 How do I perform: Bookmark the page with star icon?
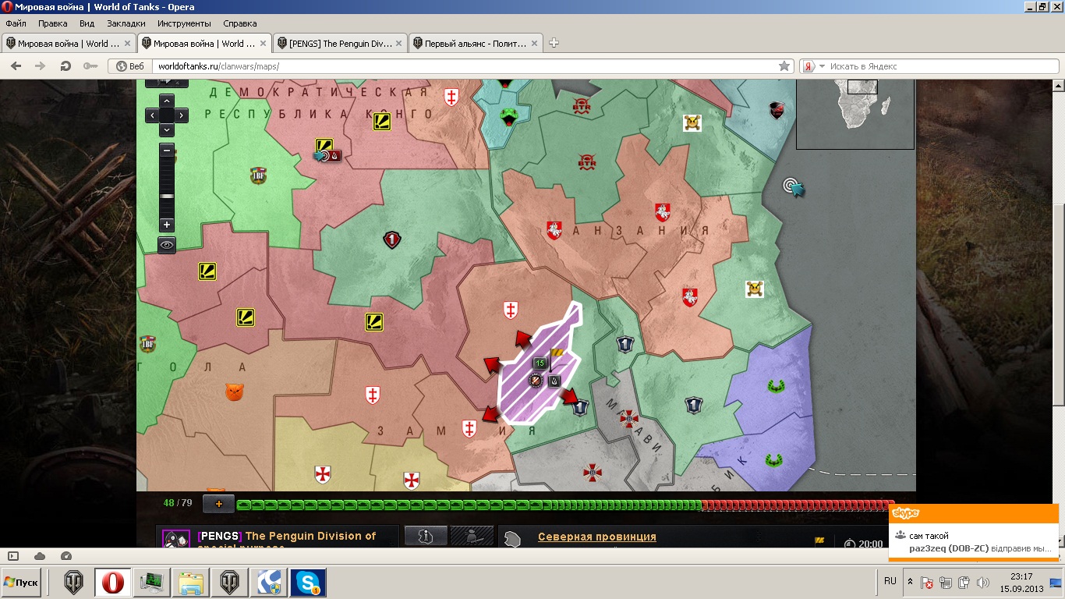coord(784,66)
